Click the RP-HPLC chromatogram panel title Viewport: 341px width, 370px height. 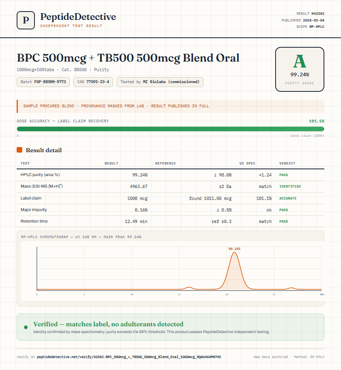pyautogui.click(x=81, y=237)
